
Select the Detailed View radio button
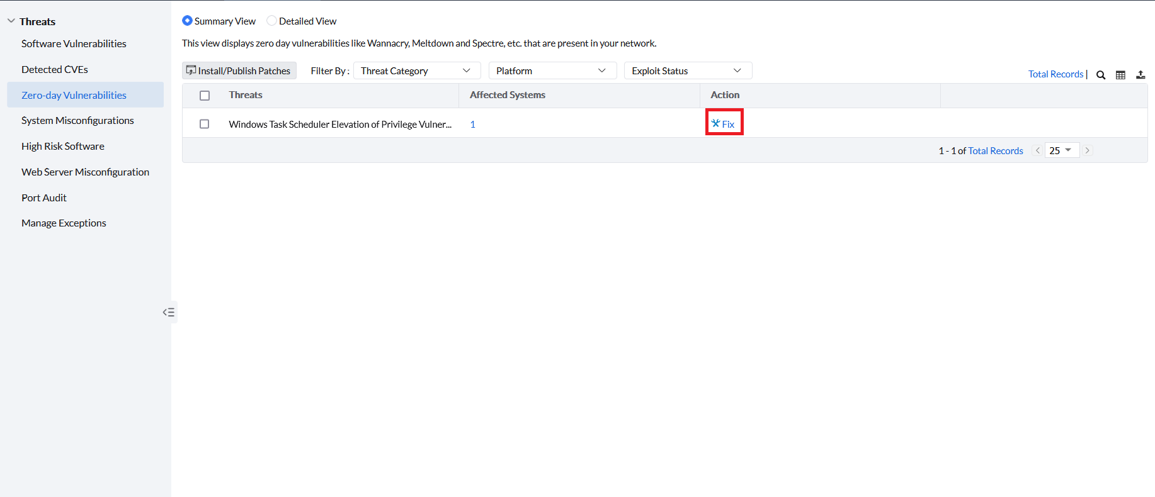click(x=271, y=21)
